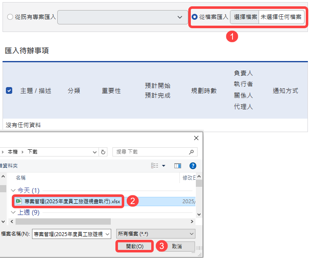
Task: Click the 開啟(O) button
Action: click(x=135, y=247)
